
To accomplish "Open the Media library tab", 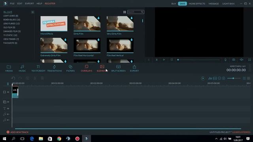I will tap(9, 68).
